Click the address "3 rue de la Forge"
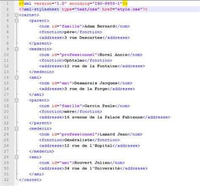This screenshot has width=200, height=186. point(86,89)
